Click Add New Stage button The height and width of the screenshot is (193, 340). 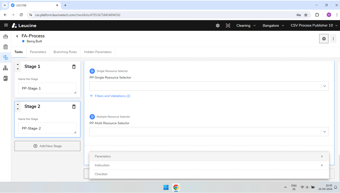pyautogui.click(x=47, y=146)
